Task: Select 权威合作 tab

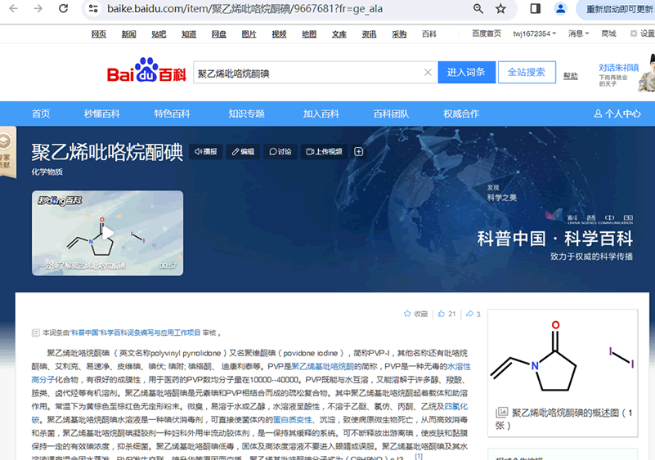Action: click(461, 114)
